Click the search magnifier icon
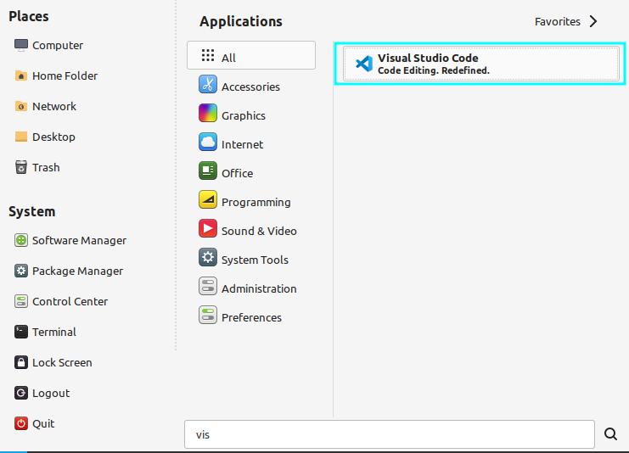629x453 pixels. [x=610, y=433]
